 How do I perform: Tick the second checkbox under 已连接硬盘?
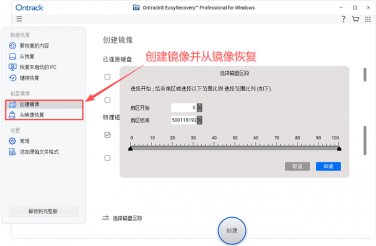coord(107,100)
